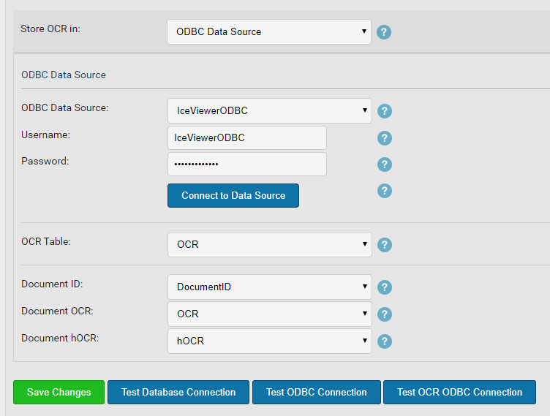550x416 pixels.
Task: Open help for the OCR Table option
Action: click(385, 245)
